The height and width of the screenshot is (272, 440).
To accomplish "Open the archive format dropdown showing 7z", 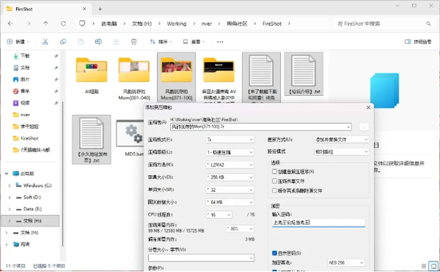I will click(x=230, y=139).
